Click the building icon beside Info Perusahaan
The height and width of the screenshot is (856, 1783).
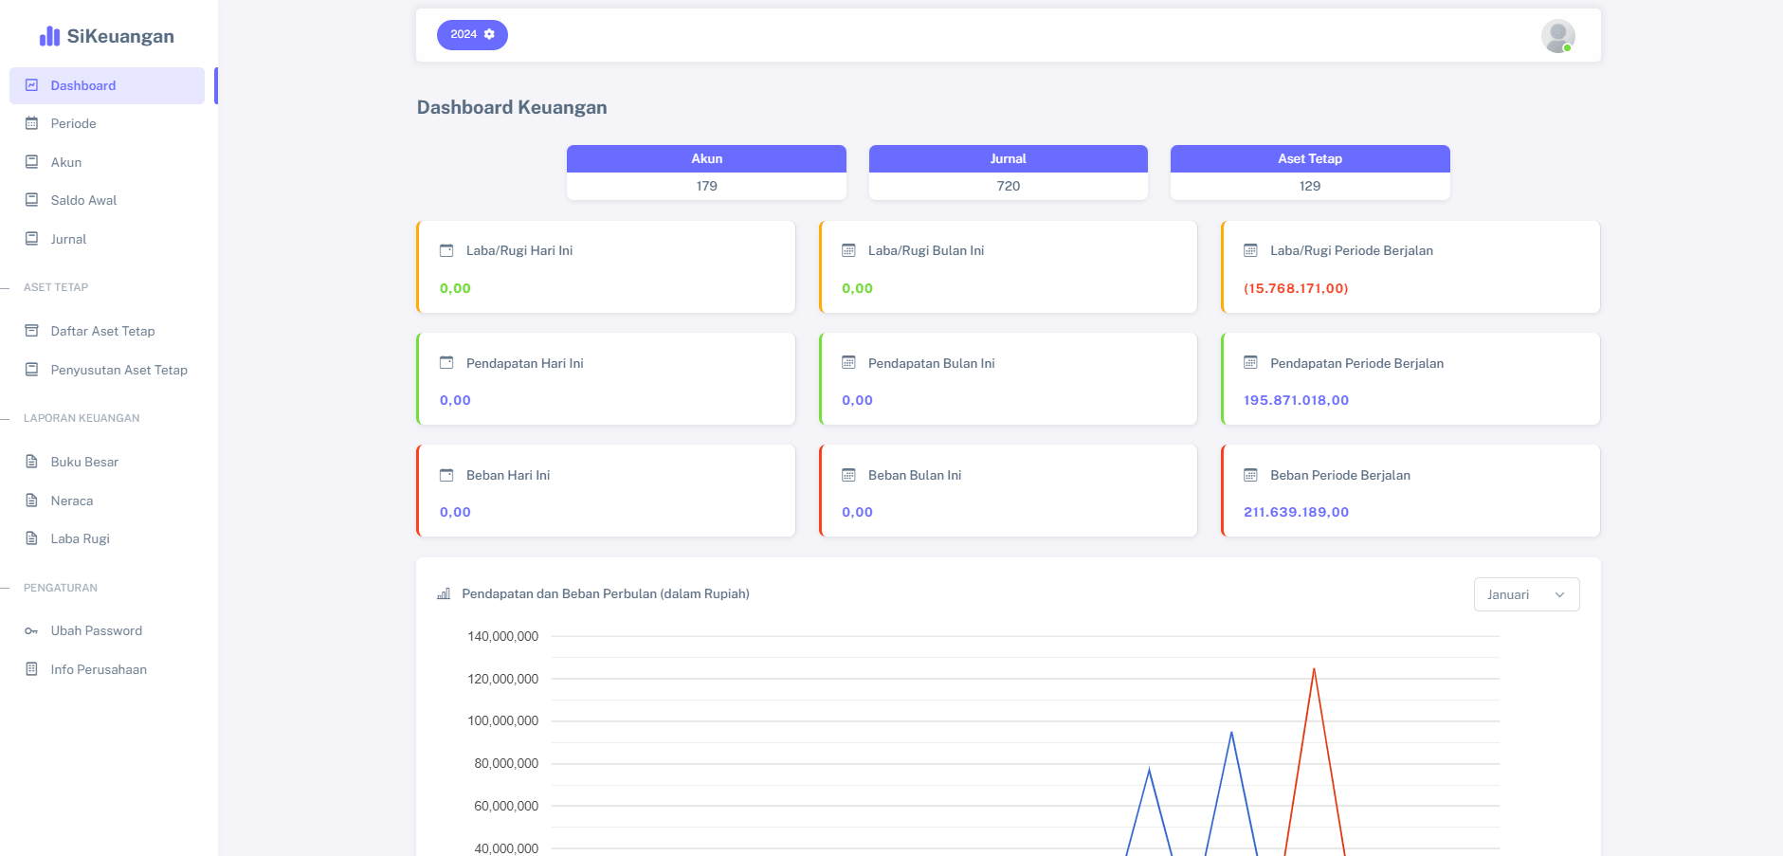point(31,669)
